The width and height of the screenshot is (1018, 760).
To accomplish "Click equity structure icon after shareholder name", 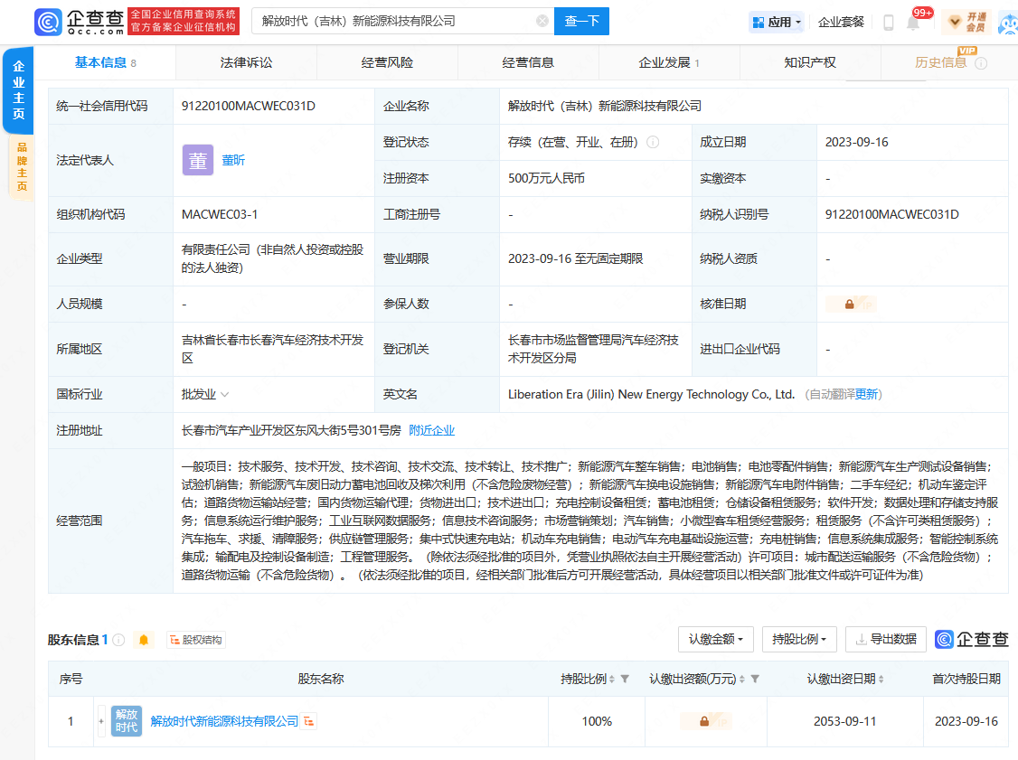I will point(310,721).
